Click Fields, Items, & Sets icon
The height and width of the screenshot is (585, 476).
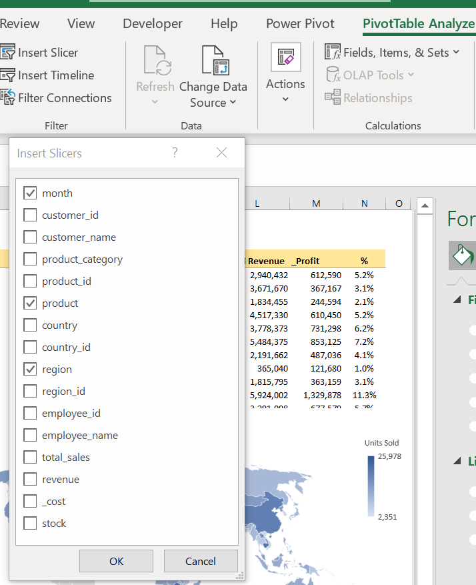click(x=333, y=52)
